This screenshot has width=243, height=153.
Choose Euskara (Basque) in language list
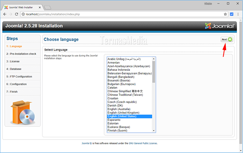click(x=130, y=127)
